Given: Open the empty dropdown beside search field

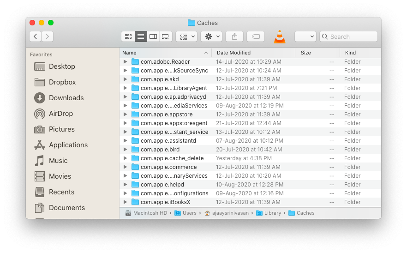Looking at the screenshot, I should pos(305,36).
